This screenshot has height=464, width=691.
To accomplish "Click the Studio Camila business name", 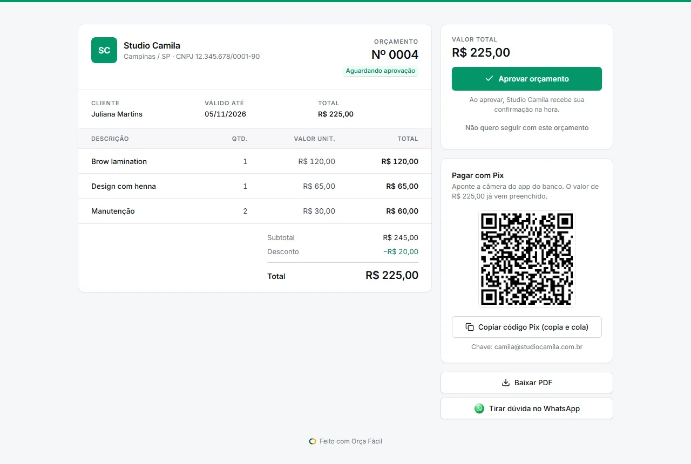I will [152, 45].
